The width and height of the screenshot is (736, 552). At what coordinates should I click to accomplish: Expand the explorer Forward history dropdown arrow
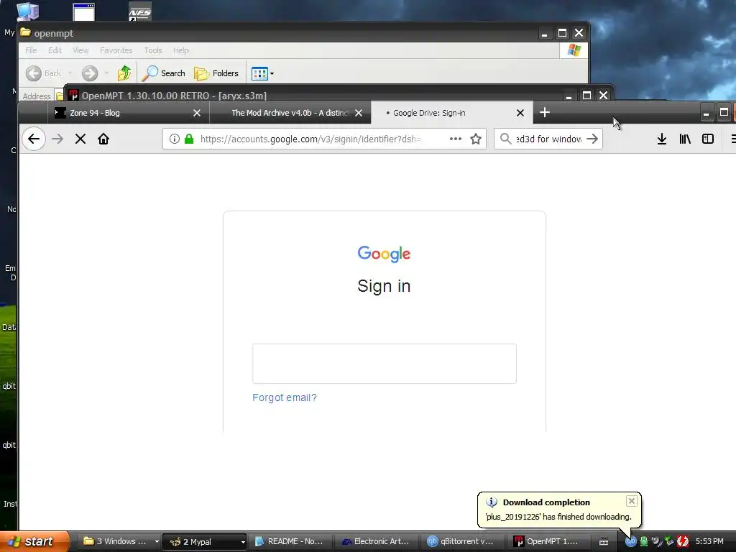(106, 73)
